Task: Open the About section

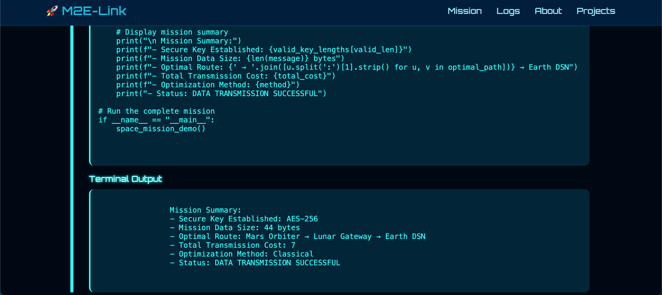Action: point(548,11)
